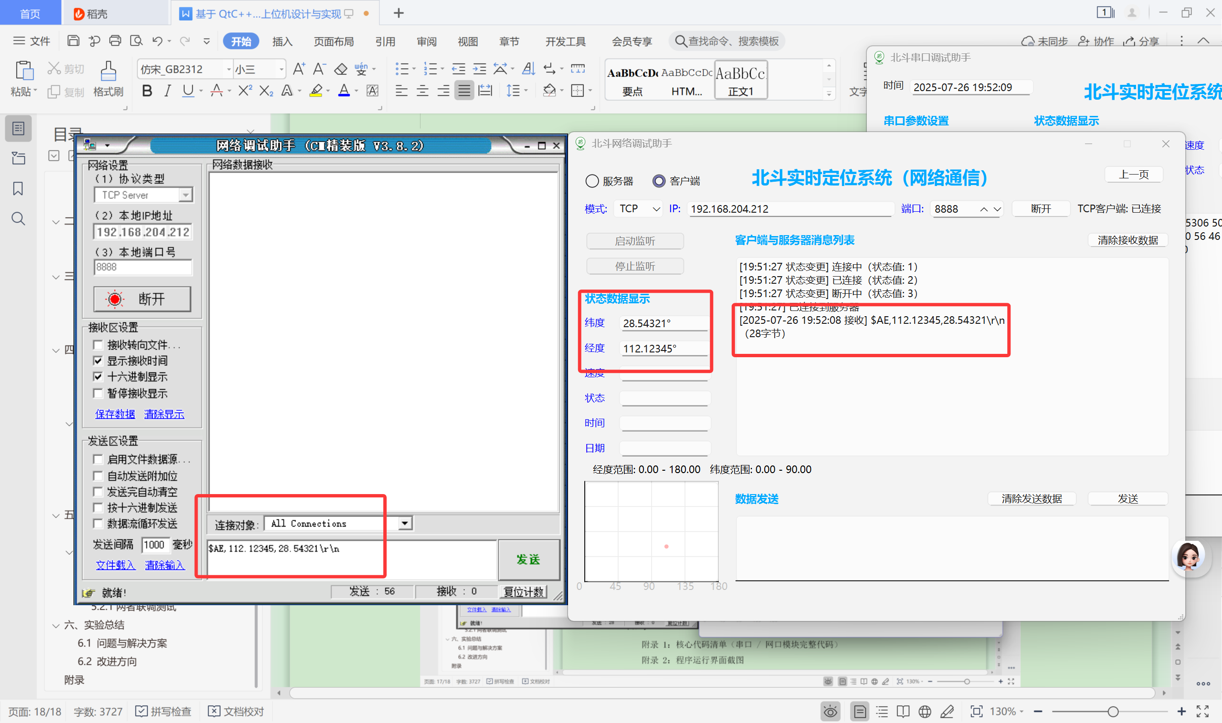Open the TCP Server protocol dropdown
Screen dimensions: 1222x723
tap(185, 195)
